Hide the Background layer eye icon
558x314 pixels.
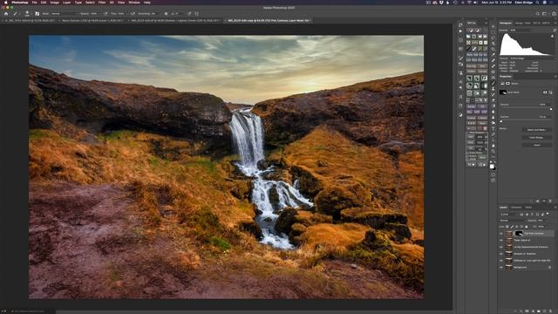coord(501,267)
